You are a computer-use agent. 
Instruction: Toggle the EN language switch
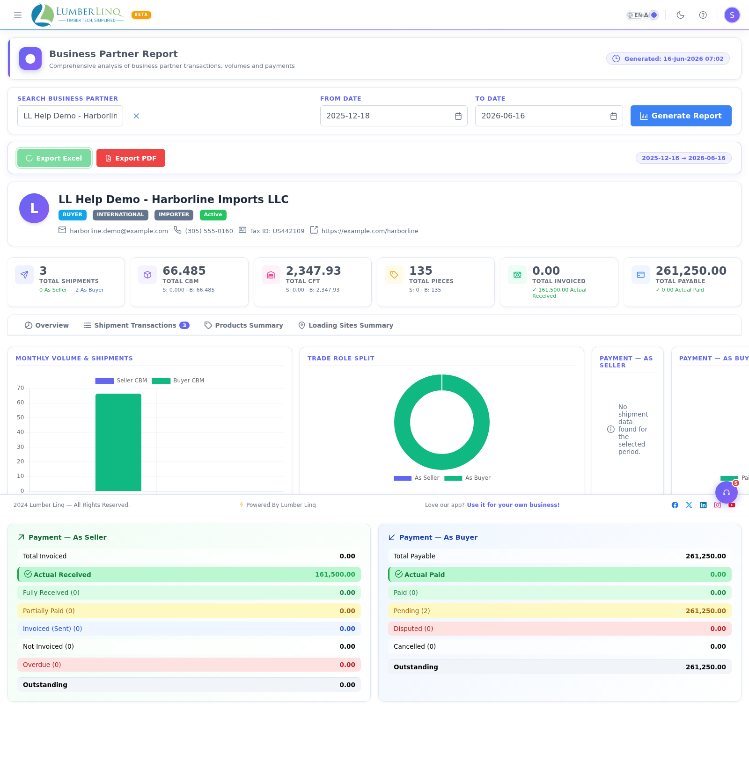point(635,15)
